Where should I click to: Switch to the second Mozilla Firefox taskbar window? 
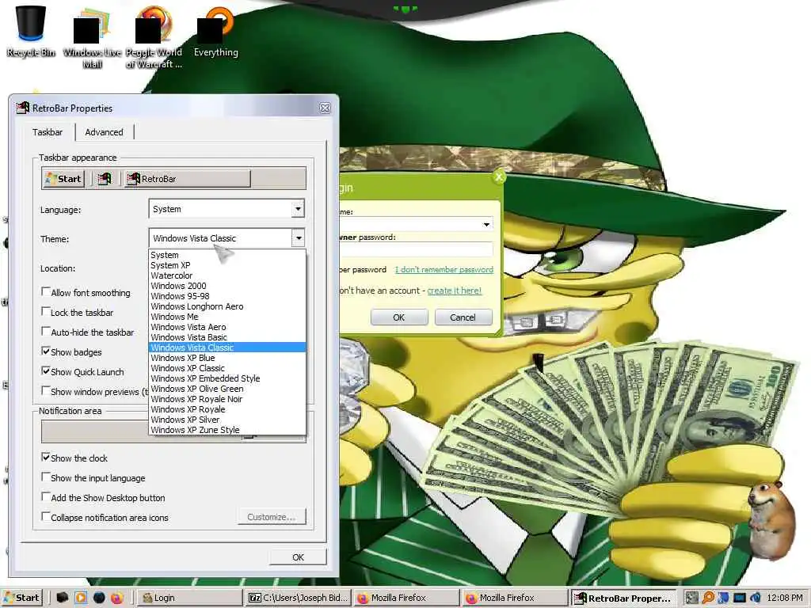pyautogui.click(x=515, y=598)
